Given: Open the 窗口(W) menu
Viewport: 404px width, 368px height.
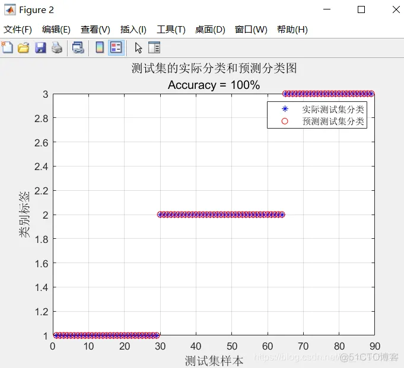Looking at the screenshot, I should (251, 30).
